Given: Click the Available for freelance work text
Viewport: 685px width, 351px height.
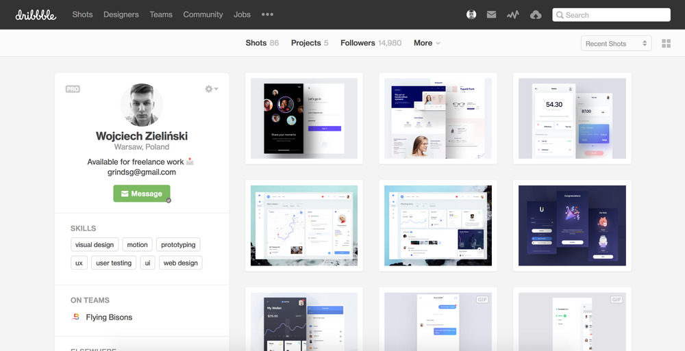Looking at the screenshot, I should point(136,161).
